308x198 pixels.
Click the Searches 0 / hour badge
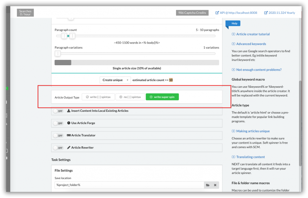point(25,13)
